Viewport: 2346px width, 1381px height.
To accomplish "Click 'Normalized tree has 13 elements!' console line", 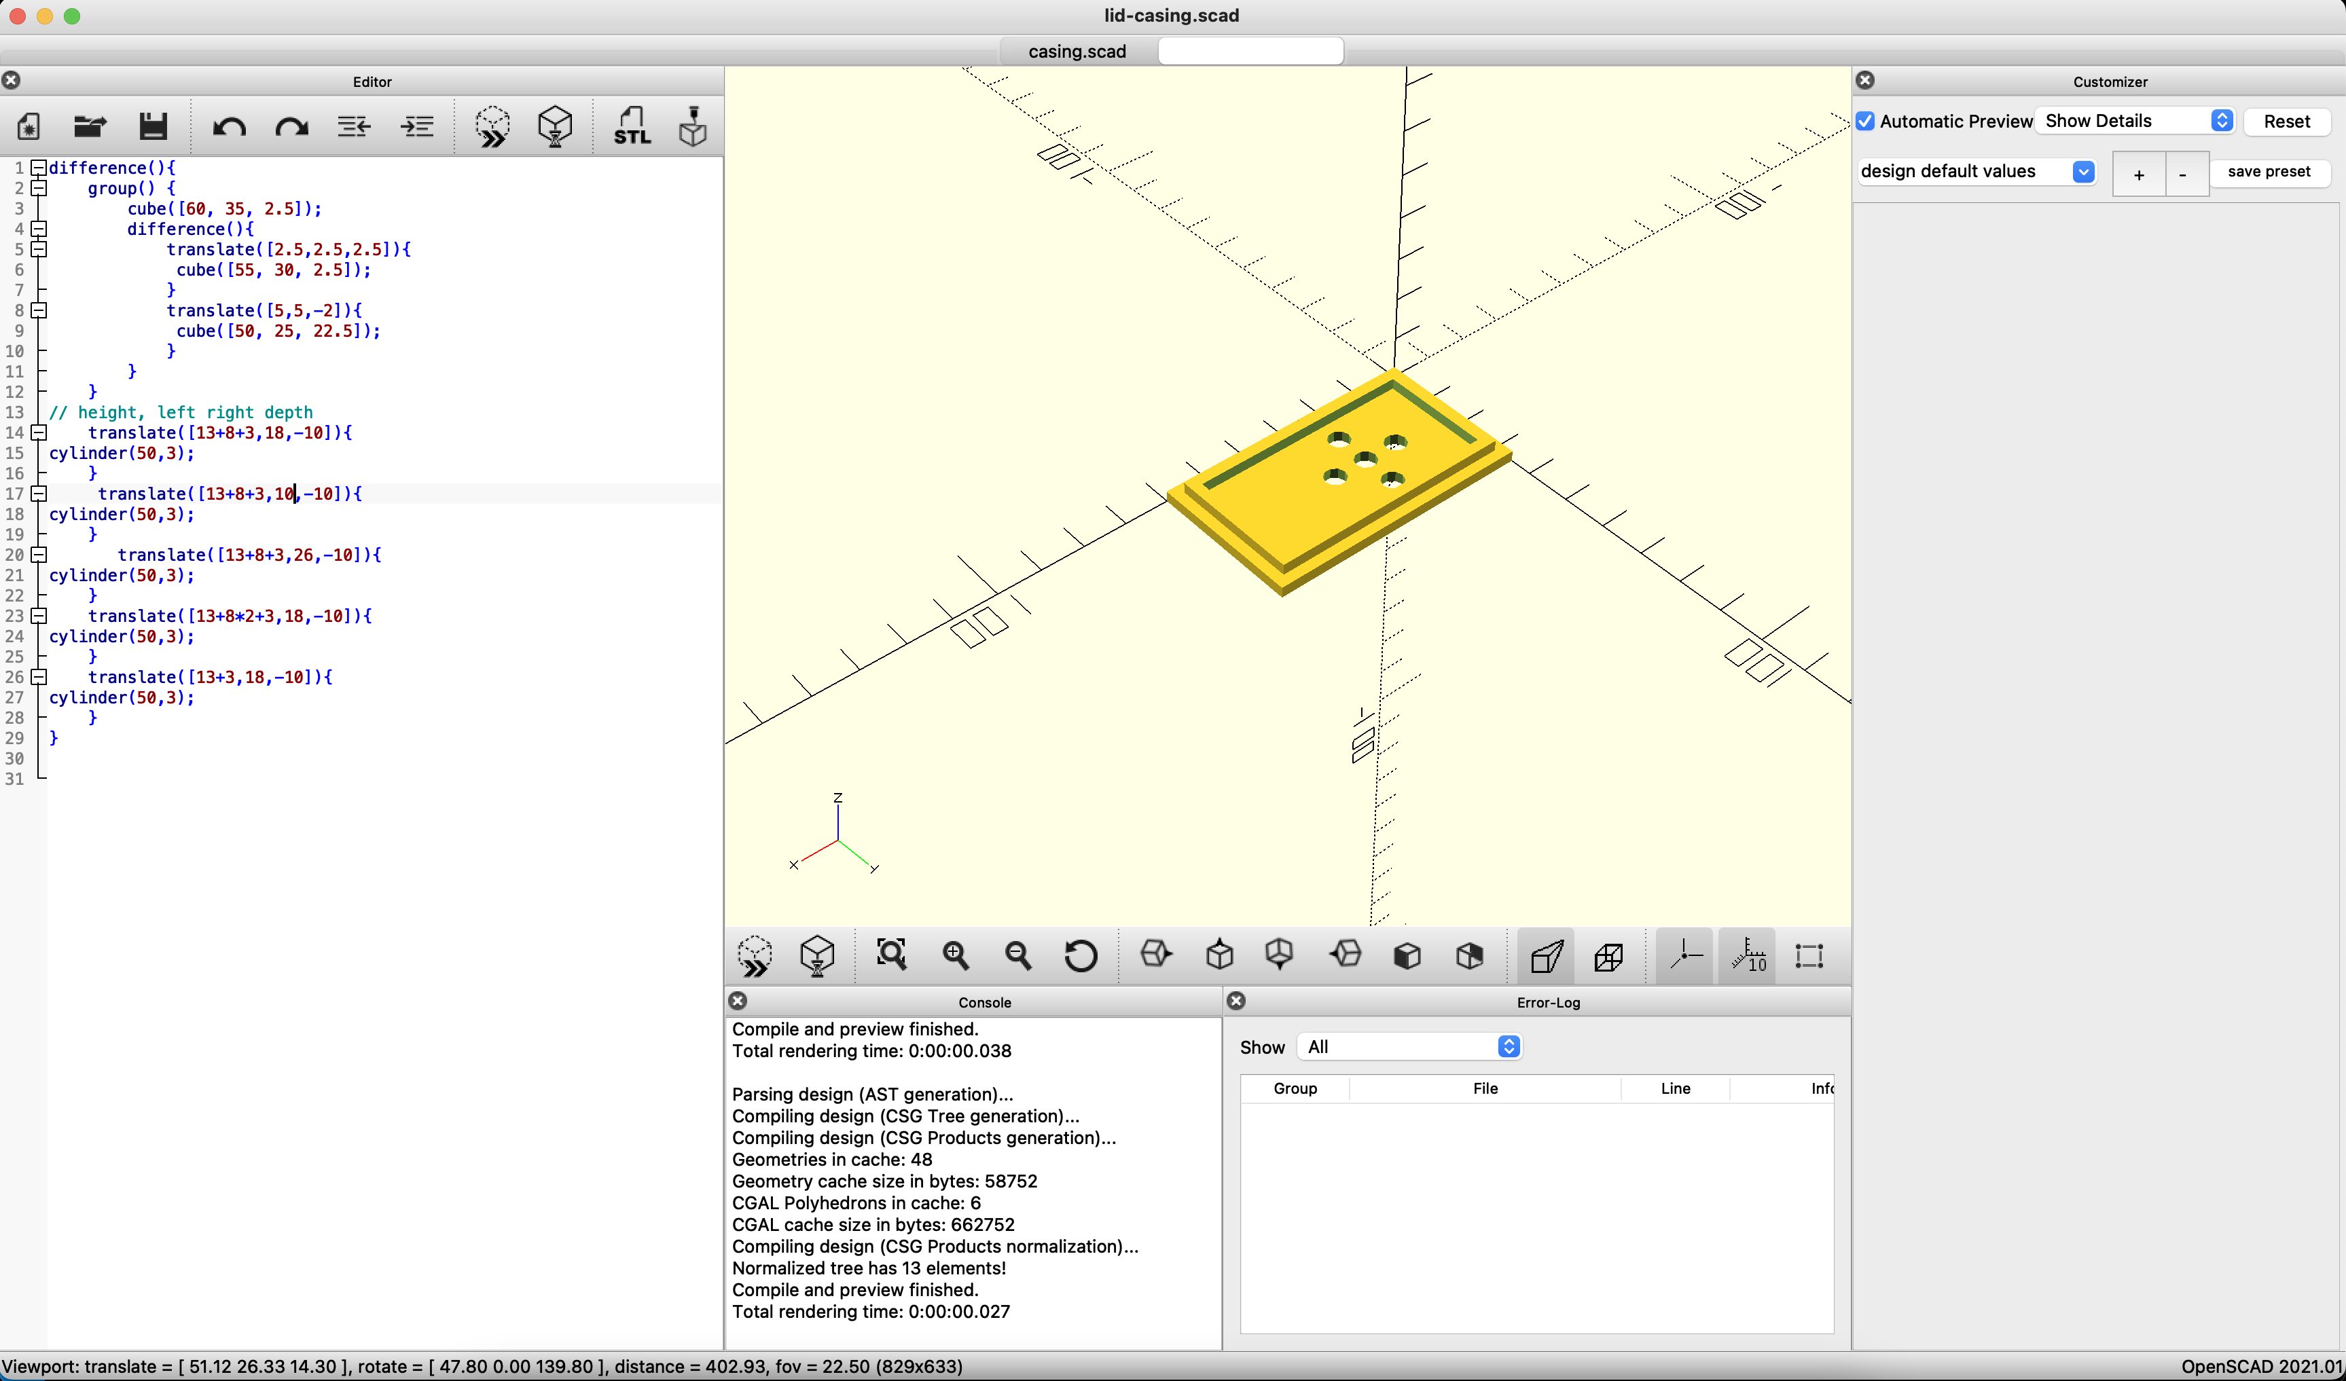I will pos(869,1268).
